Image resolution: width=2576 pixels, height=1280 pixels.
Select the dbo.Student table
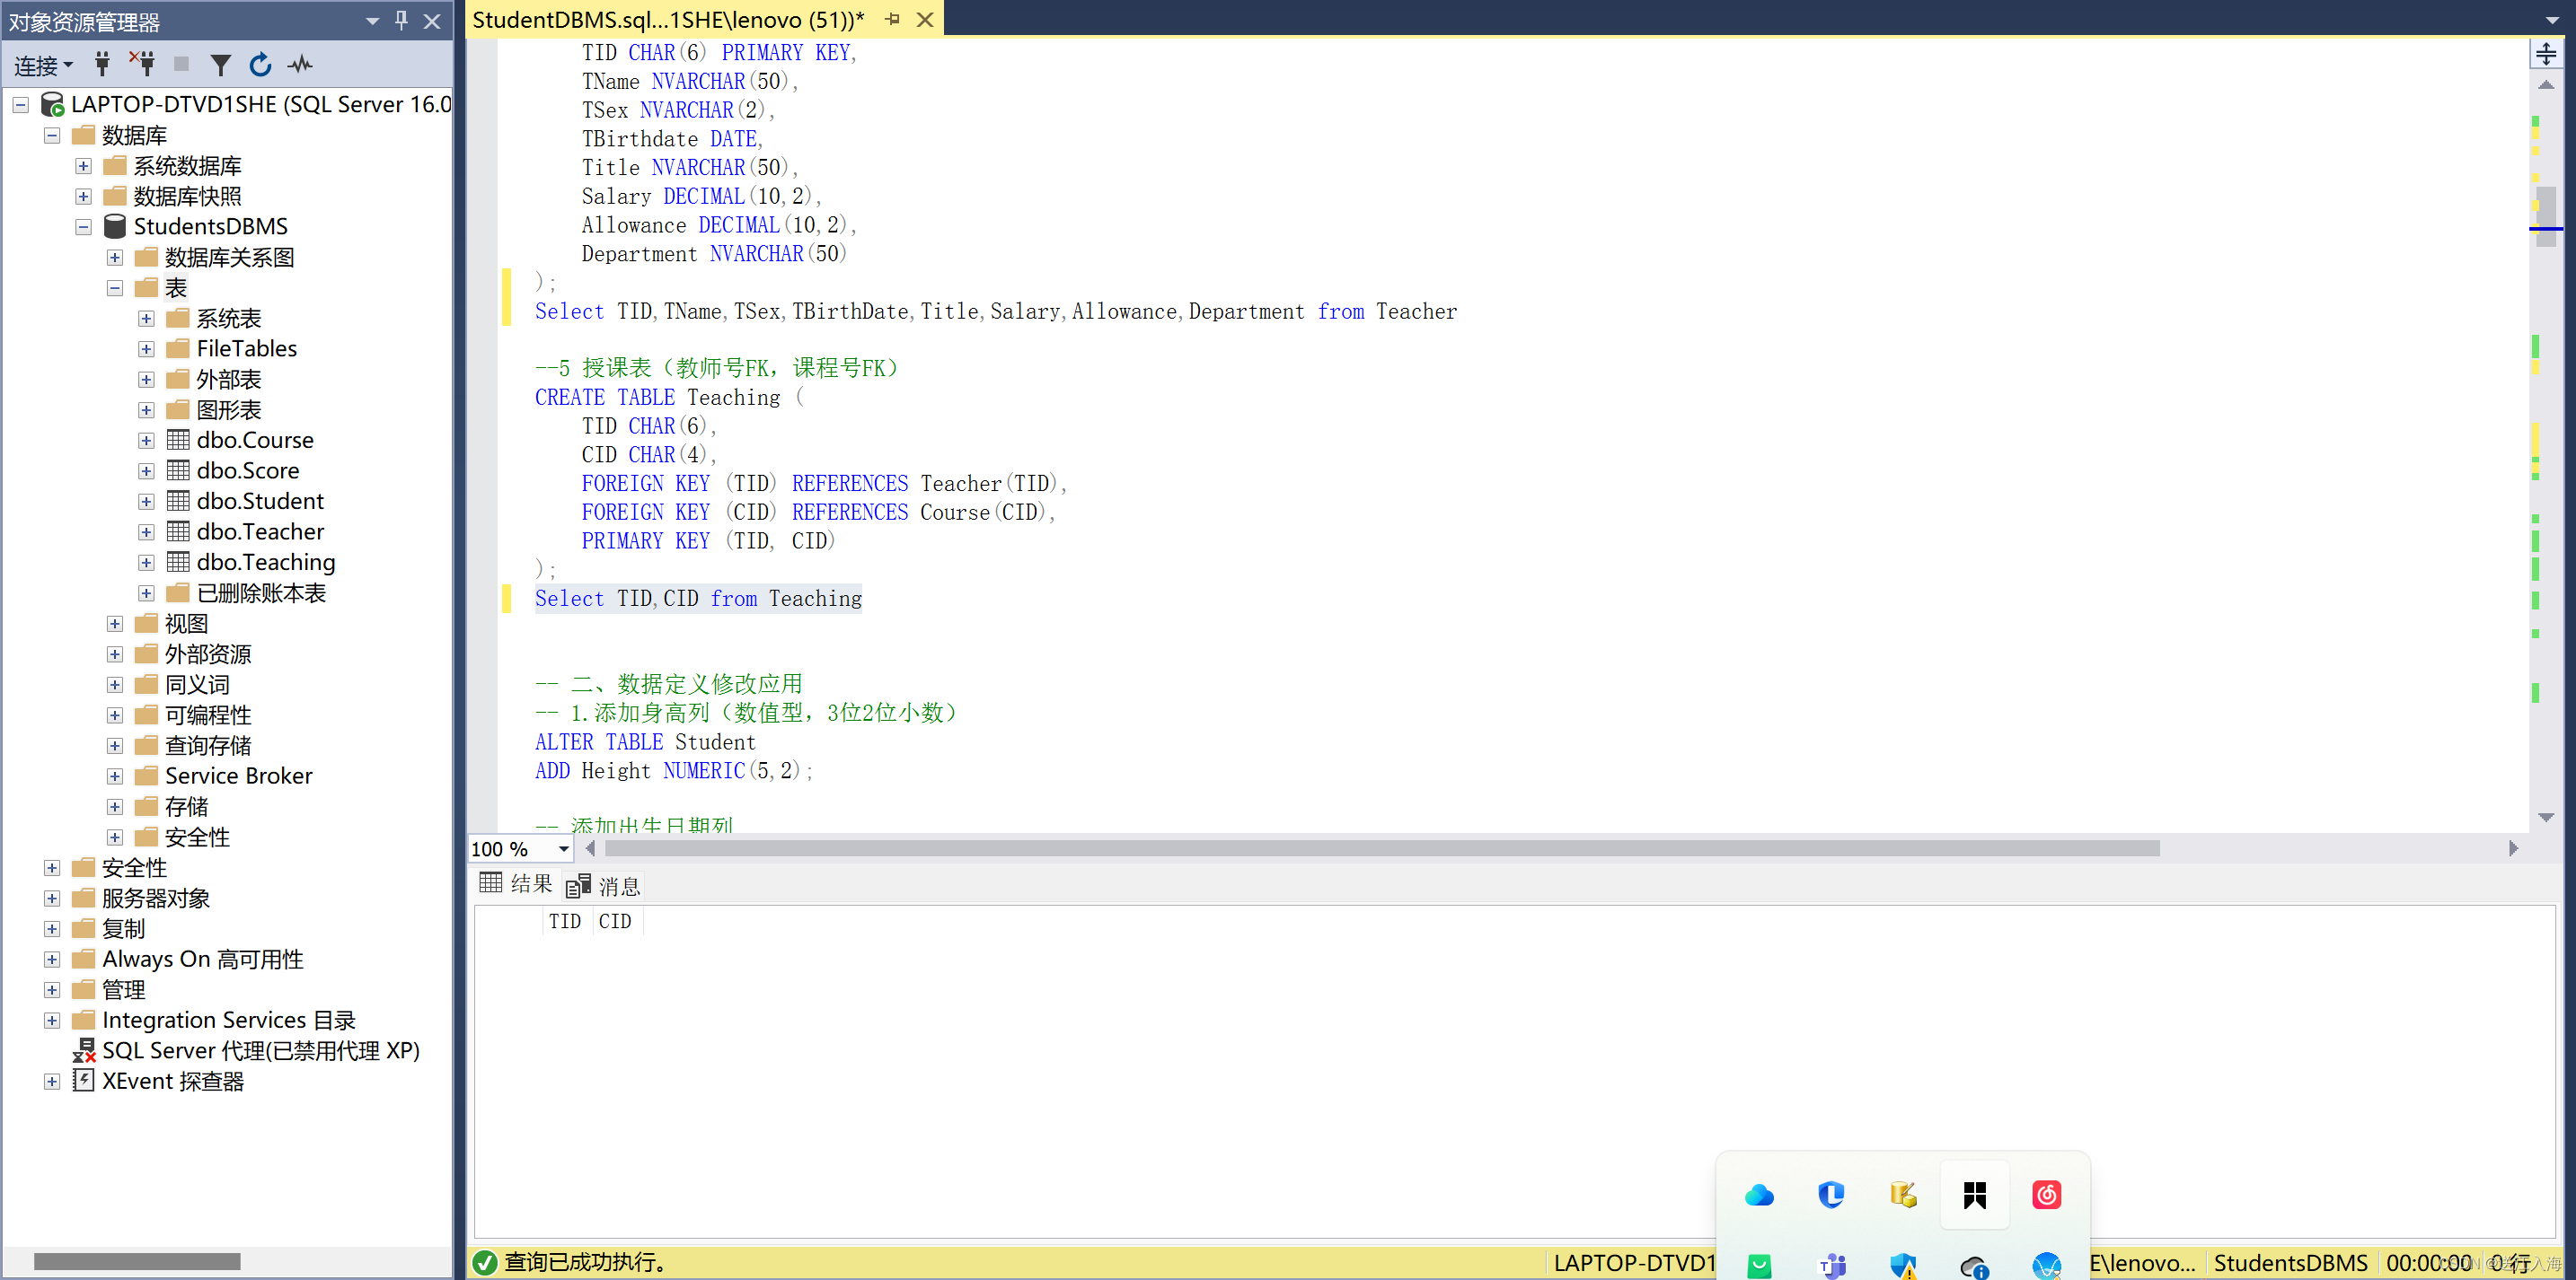pos(260,501)
